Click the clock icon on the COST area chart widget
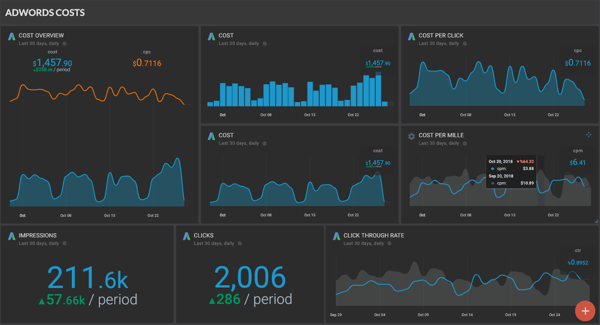This screenshot has width=600, height=325. (x=264, y=143)
